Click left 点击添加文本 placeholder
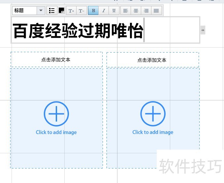Viewport: 224px width, 183px height. [x=56, y=60]
